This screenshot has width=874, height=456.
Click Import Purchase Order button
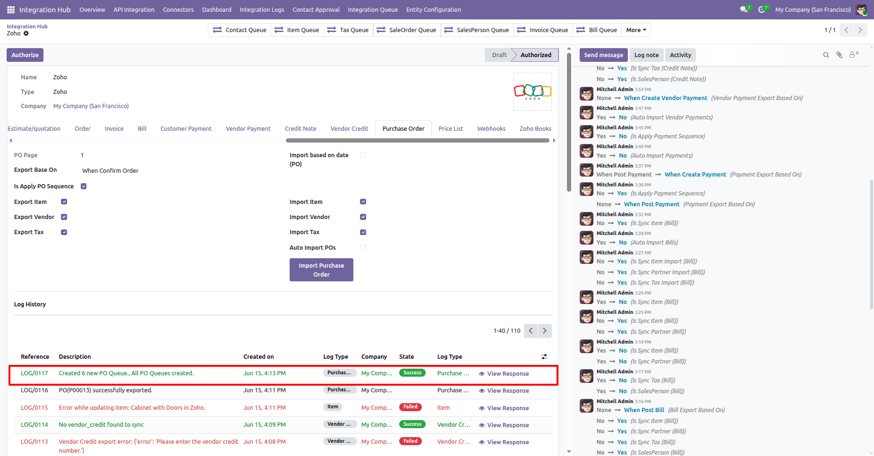[321, 270]
